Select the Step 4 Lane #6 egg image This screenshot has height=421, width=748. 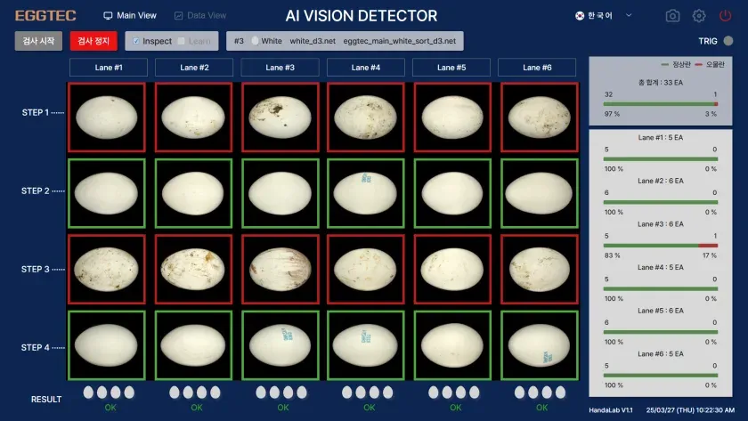click(x=539, y=345)
